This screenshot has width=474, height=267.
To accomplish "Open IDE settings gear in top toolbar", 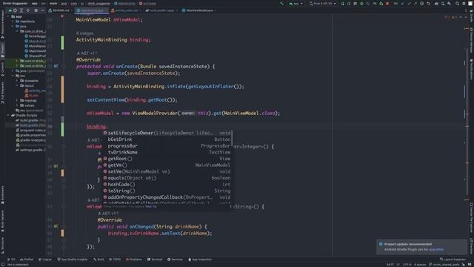I will click(464, 4).
